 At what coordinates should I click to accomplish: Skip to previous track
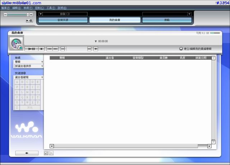50,49
